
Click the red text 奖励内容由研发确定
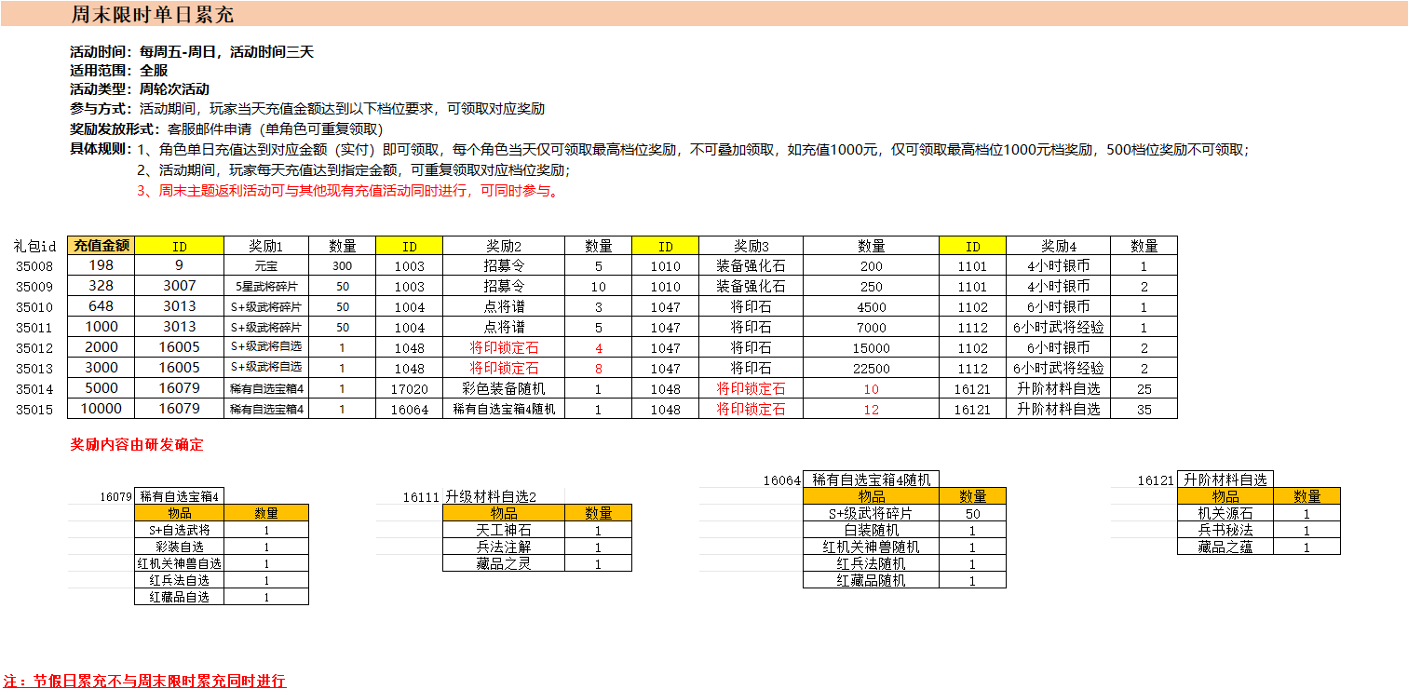[x=137, y=445]
